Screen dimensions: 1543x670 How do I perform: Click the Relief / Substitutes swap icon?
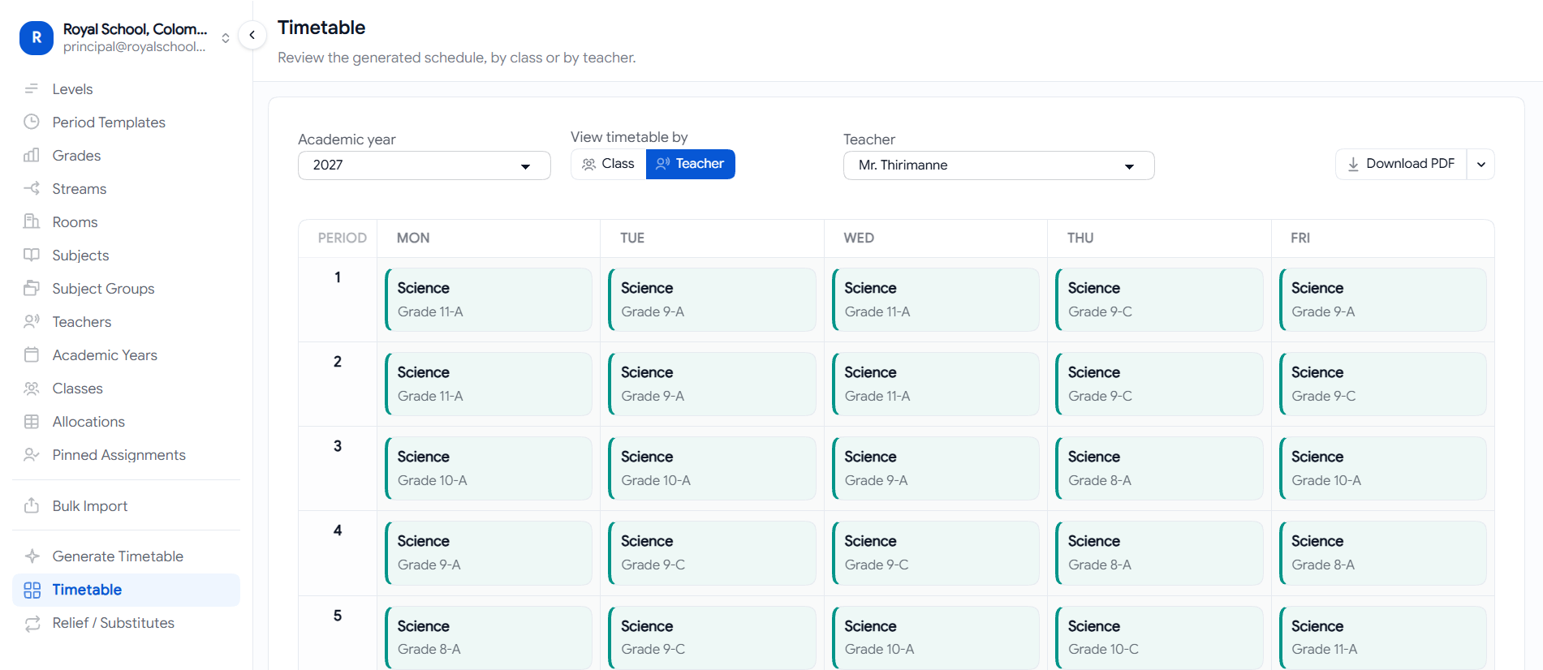(x=32, y=622)
